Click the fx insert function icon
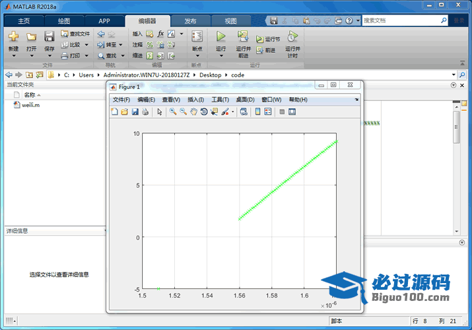The width and height of the screenshot is (472, 330). pyautogui.click(x=161, y=34)
